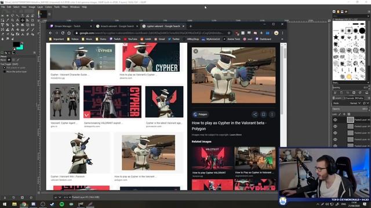Open the px unit dropdown in status bar
The height and width of the screenshot is (208, 371).
click(57, 197)
